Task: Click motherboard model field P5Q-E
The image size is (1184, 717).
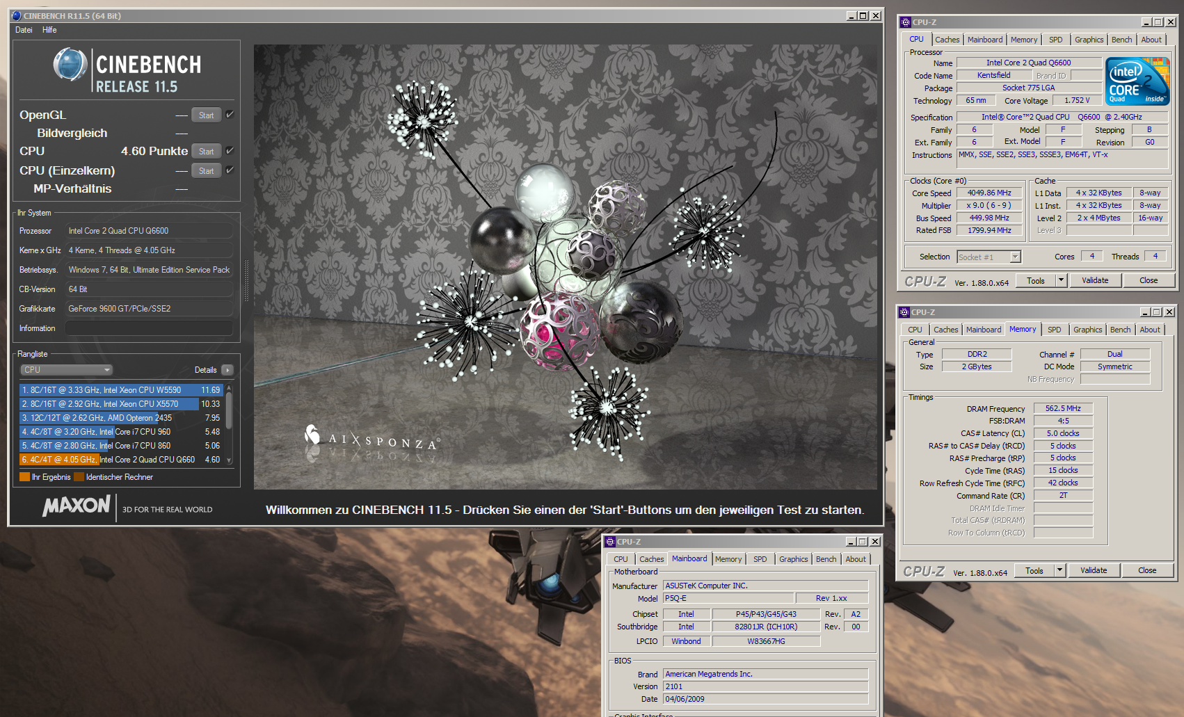Action: 728,598
